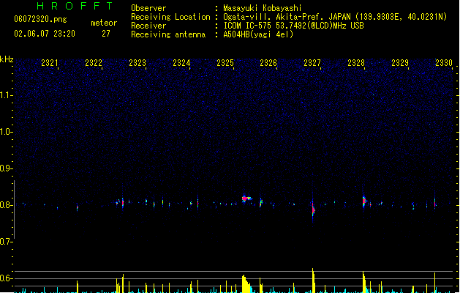Click the 0.8 kHz axis label
Image resolution: width=460 pixels, height=293 pixels.
pyautogui.click(x=5, y=205)
